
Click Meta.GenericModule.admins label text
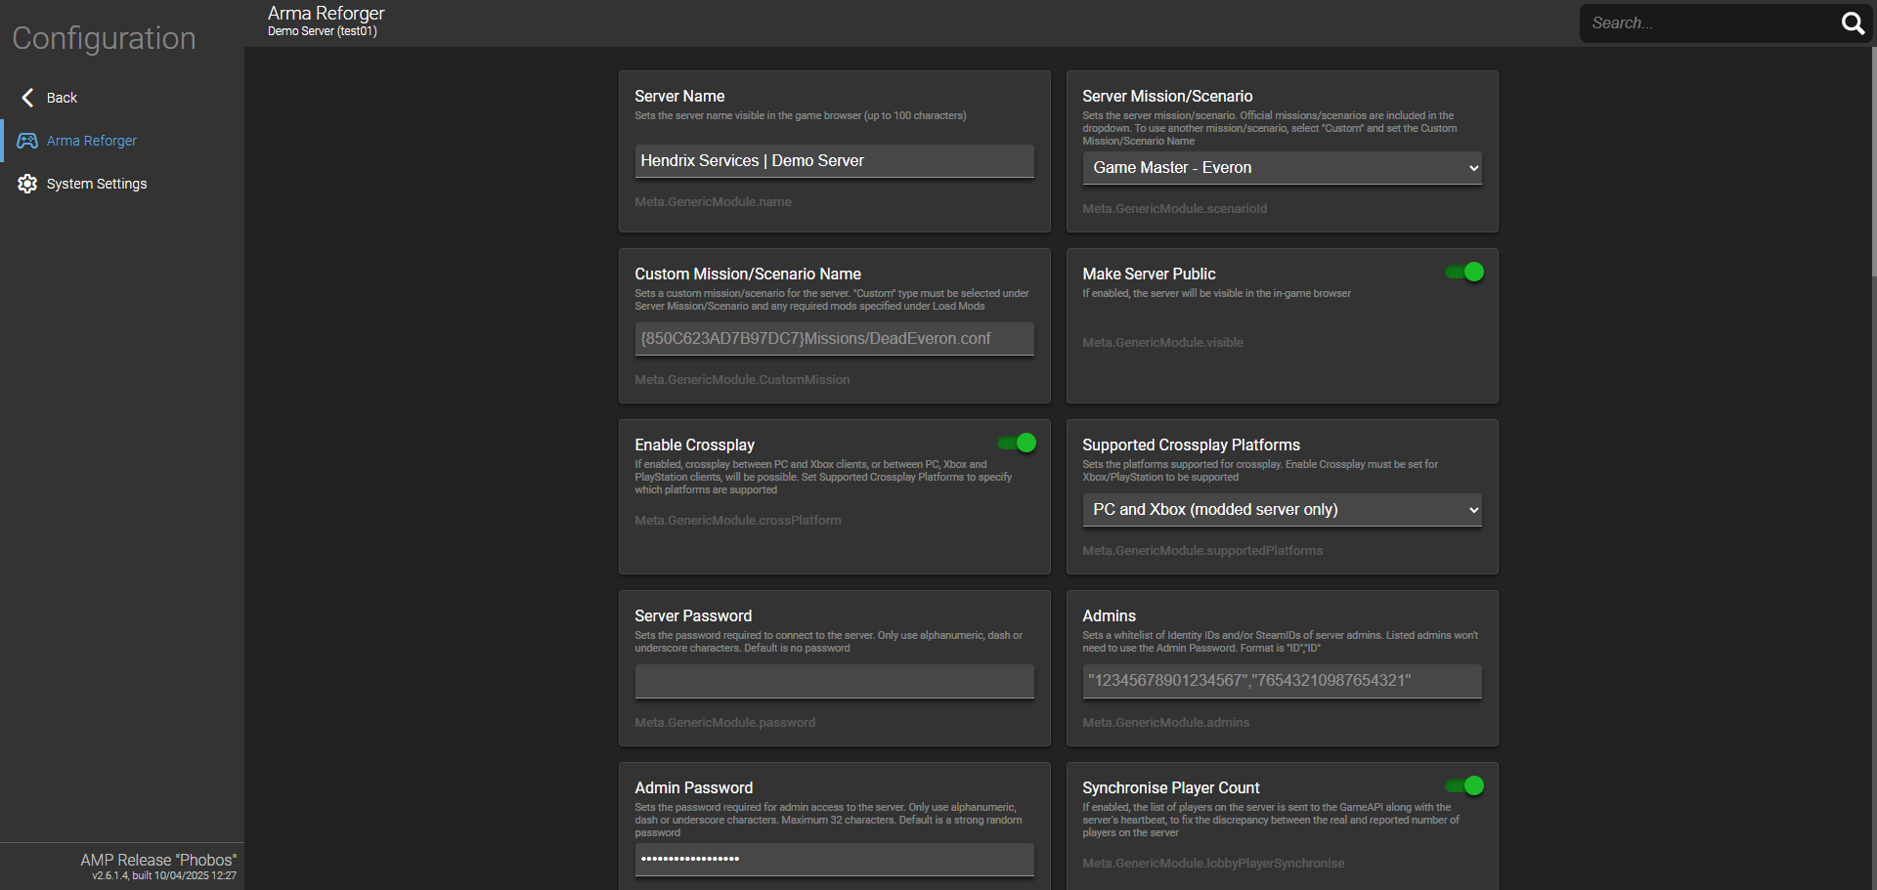[x=1165, y=723]
